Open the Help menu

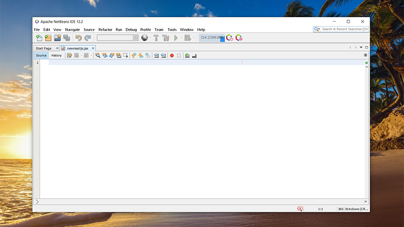tap(201, 30)
